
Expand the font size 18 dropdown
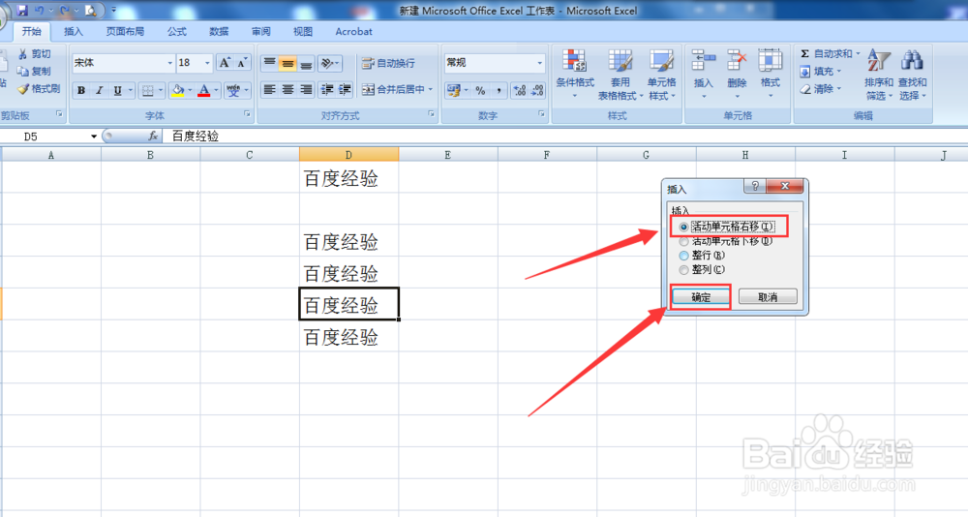[207, 63]
